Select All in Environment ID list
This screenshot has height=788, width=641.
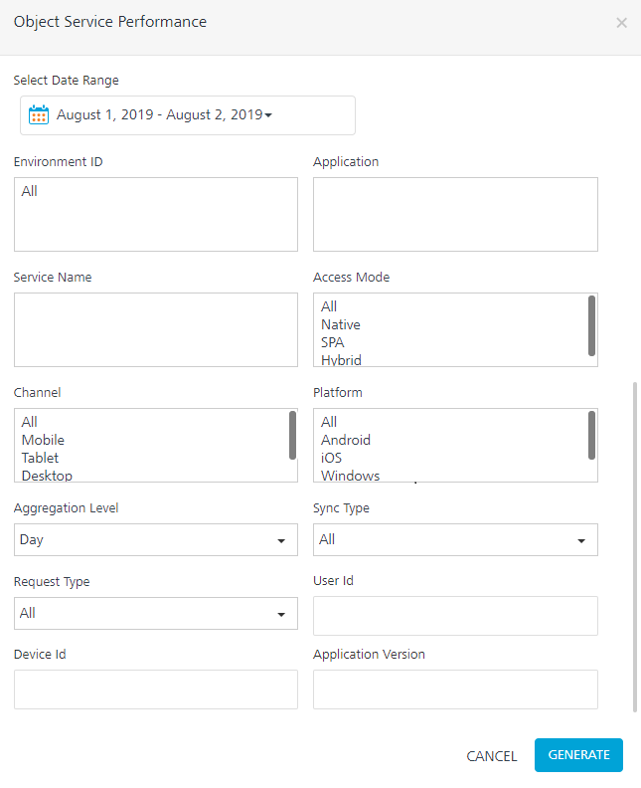point(30,191)
